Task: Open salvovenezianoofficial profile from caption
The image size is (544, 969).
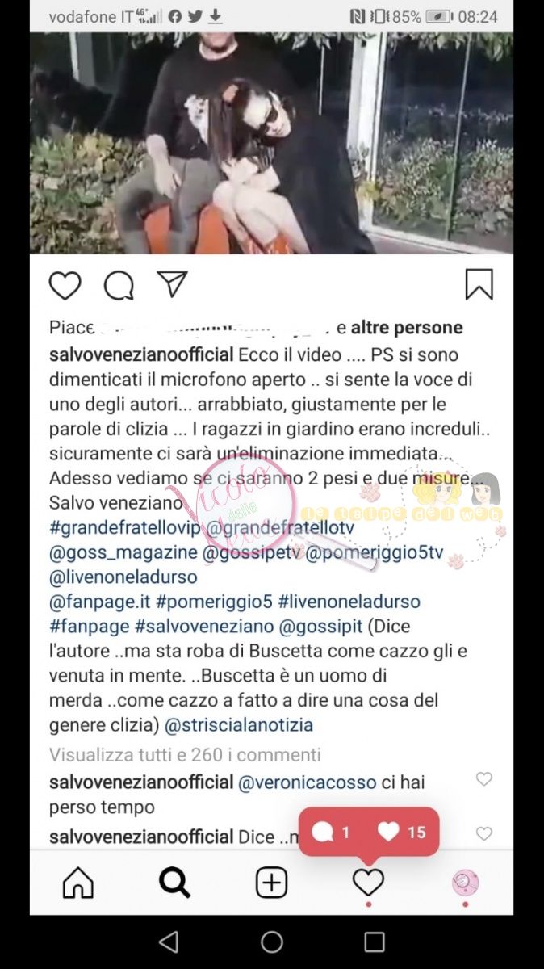Action: point(142,355)
